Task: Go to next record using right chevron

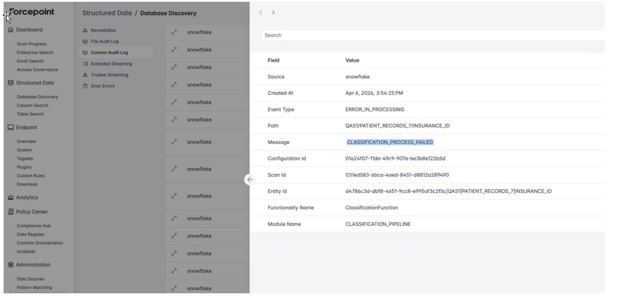Action: pos(273,13)
